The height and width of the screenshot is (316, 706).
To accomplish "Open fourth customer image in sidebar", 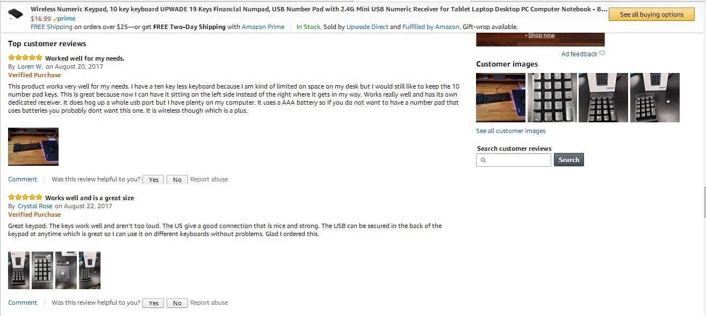I will 654,98.
